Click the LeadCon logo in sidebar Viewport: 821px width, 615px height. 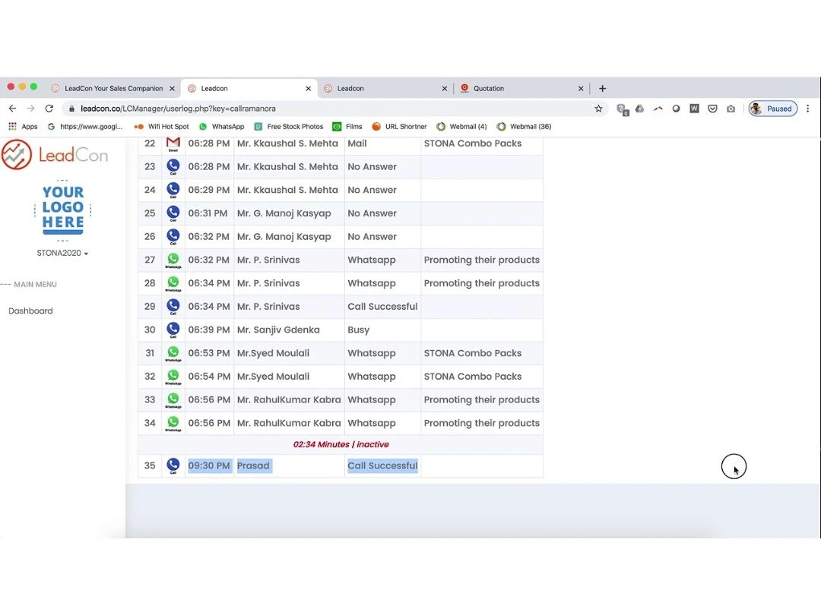tap(55, 156)
